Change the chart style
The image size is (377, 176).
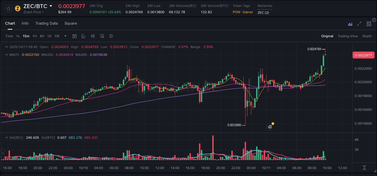(x=84, y=36)
